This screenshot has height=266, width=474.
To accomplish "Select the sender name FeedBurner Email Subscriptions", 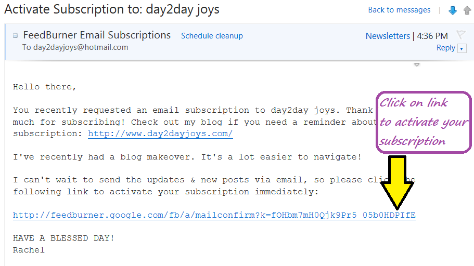I will pos(97,35).
